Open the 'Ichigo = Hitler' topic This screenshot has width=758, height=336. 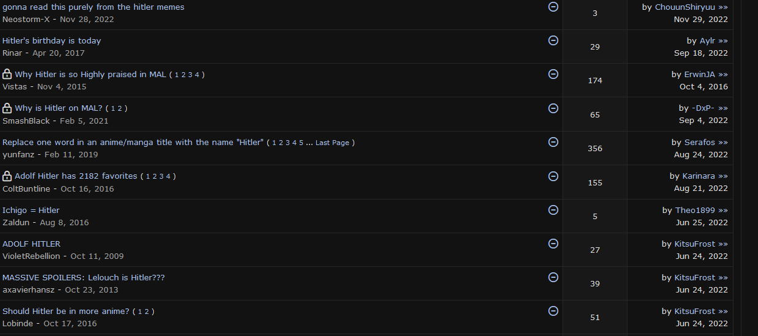pos(31,210)
